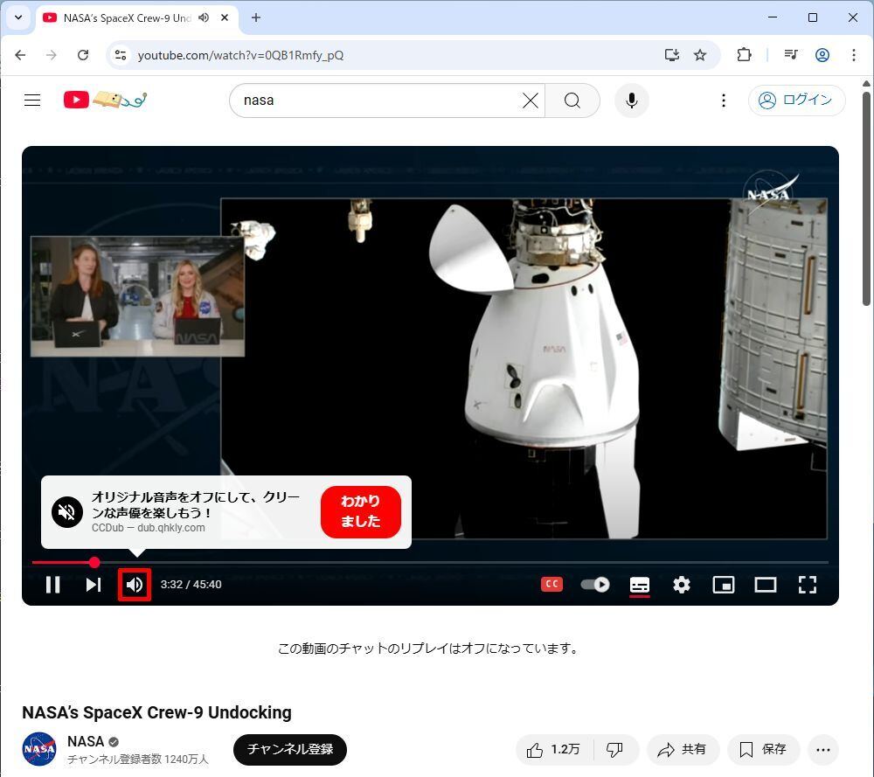Image resolution: width=874 pixels, height=777 pixels.
Task: Switch to miniplayer mode
Action: click(x=724, y=585)
